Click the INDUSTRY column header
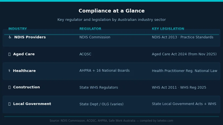Viewport: 223px width, 125px height. [x=18, y=29]
